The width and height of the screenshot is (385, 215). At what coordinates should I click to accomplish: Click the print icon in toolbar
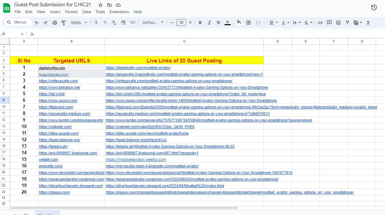pyautogui.click(x=54, y=23)
